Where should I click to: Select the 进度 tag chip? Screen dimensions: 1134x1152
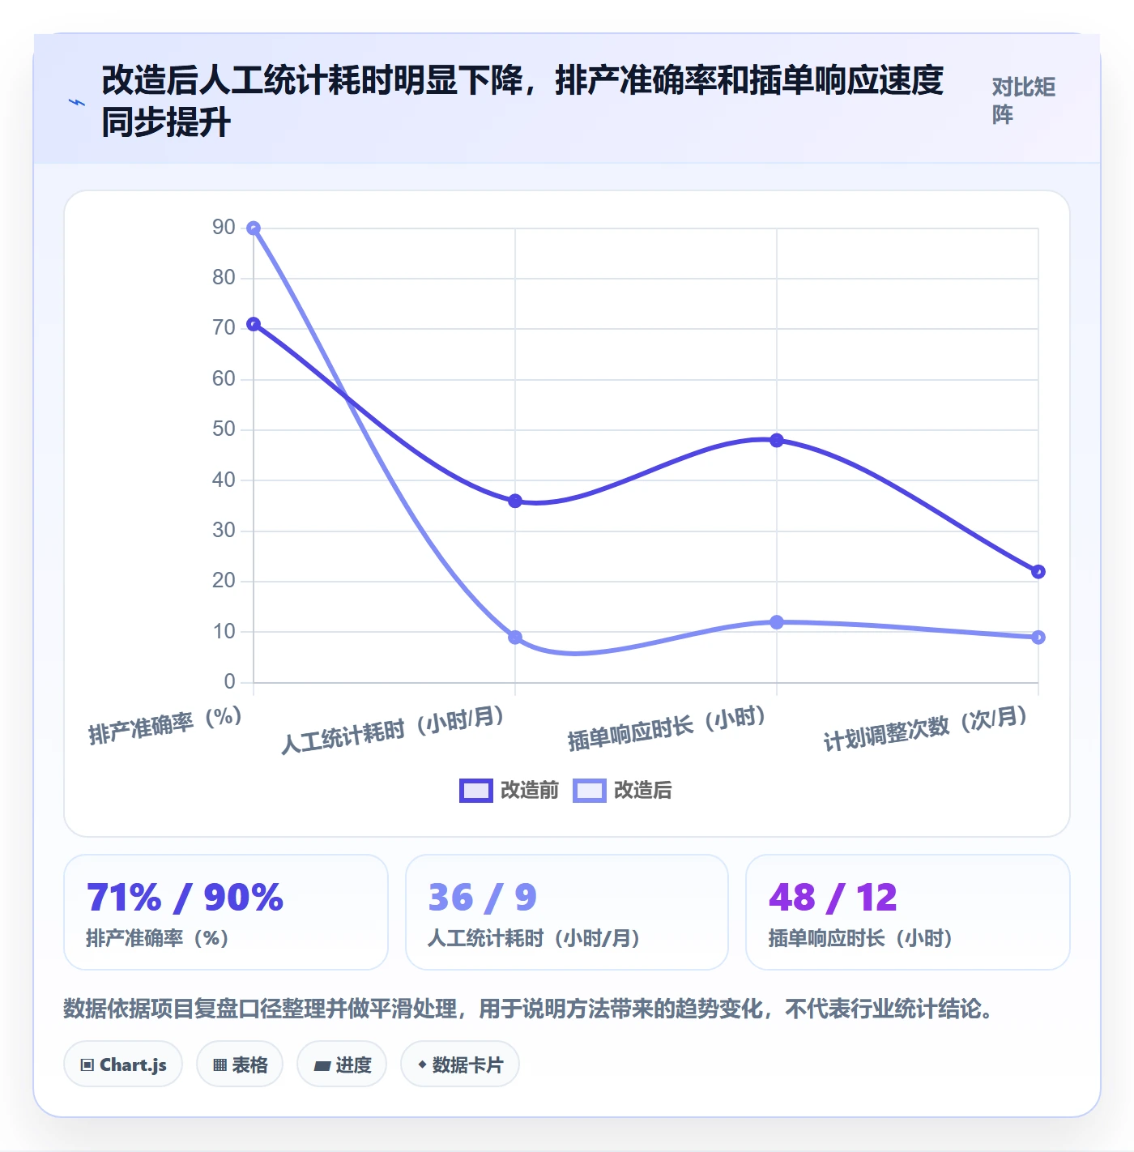[x=342, y=1065]
